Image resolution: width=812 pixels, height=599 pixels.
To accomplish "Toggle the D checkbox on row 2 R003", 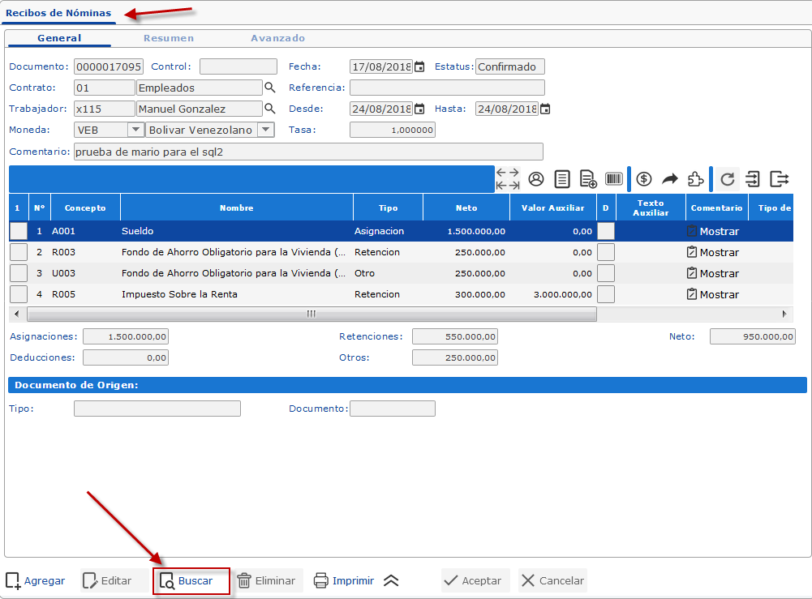I will coord(605,251).
